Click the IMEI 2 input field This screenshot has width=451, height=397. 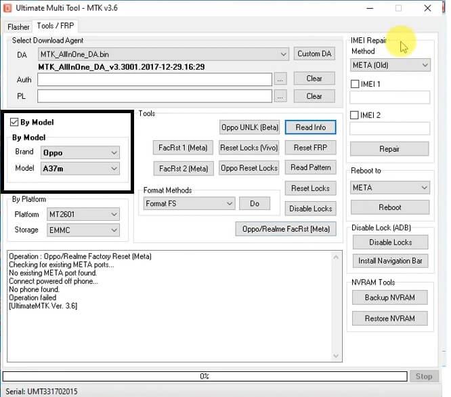[x=390, y=128]
